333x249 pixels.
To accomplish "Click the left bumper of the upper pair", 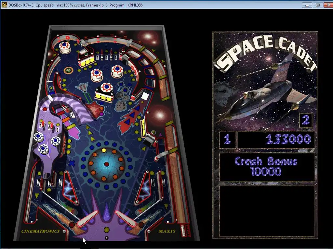I will point(97,75).
